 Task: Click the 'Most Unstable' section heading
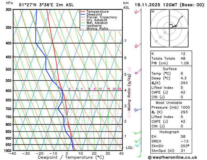click(169, 103)
